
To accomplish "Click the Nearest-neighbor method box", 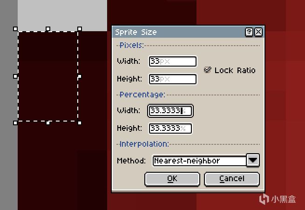I will 199,161.
